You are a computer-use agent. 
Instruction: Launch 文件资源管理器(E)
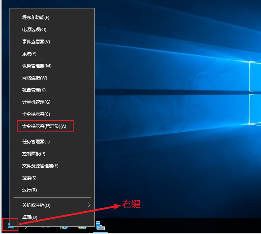coord(52,166)
